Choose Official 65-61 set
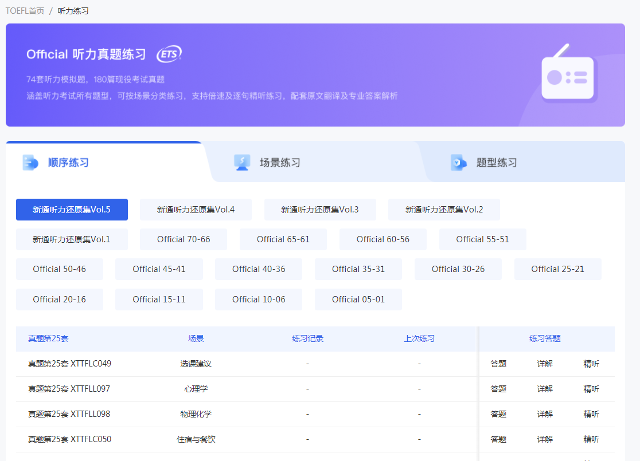The height and width of the screenshot is (461, 640). pos(283,239)
